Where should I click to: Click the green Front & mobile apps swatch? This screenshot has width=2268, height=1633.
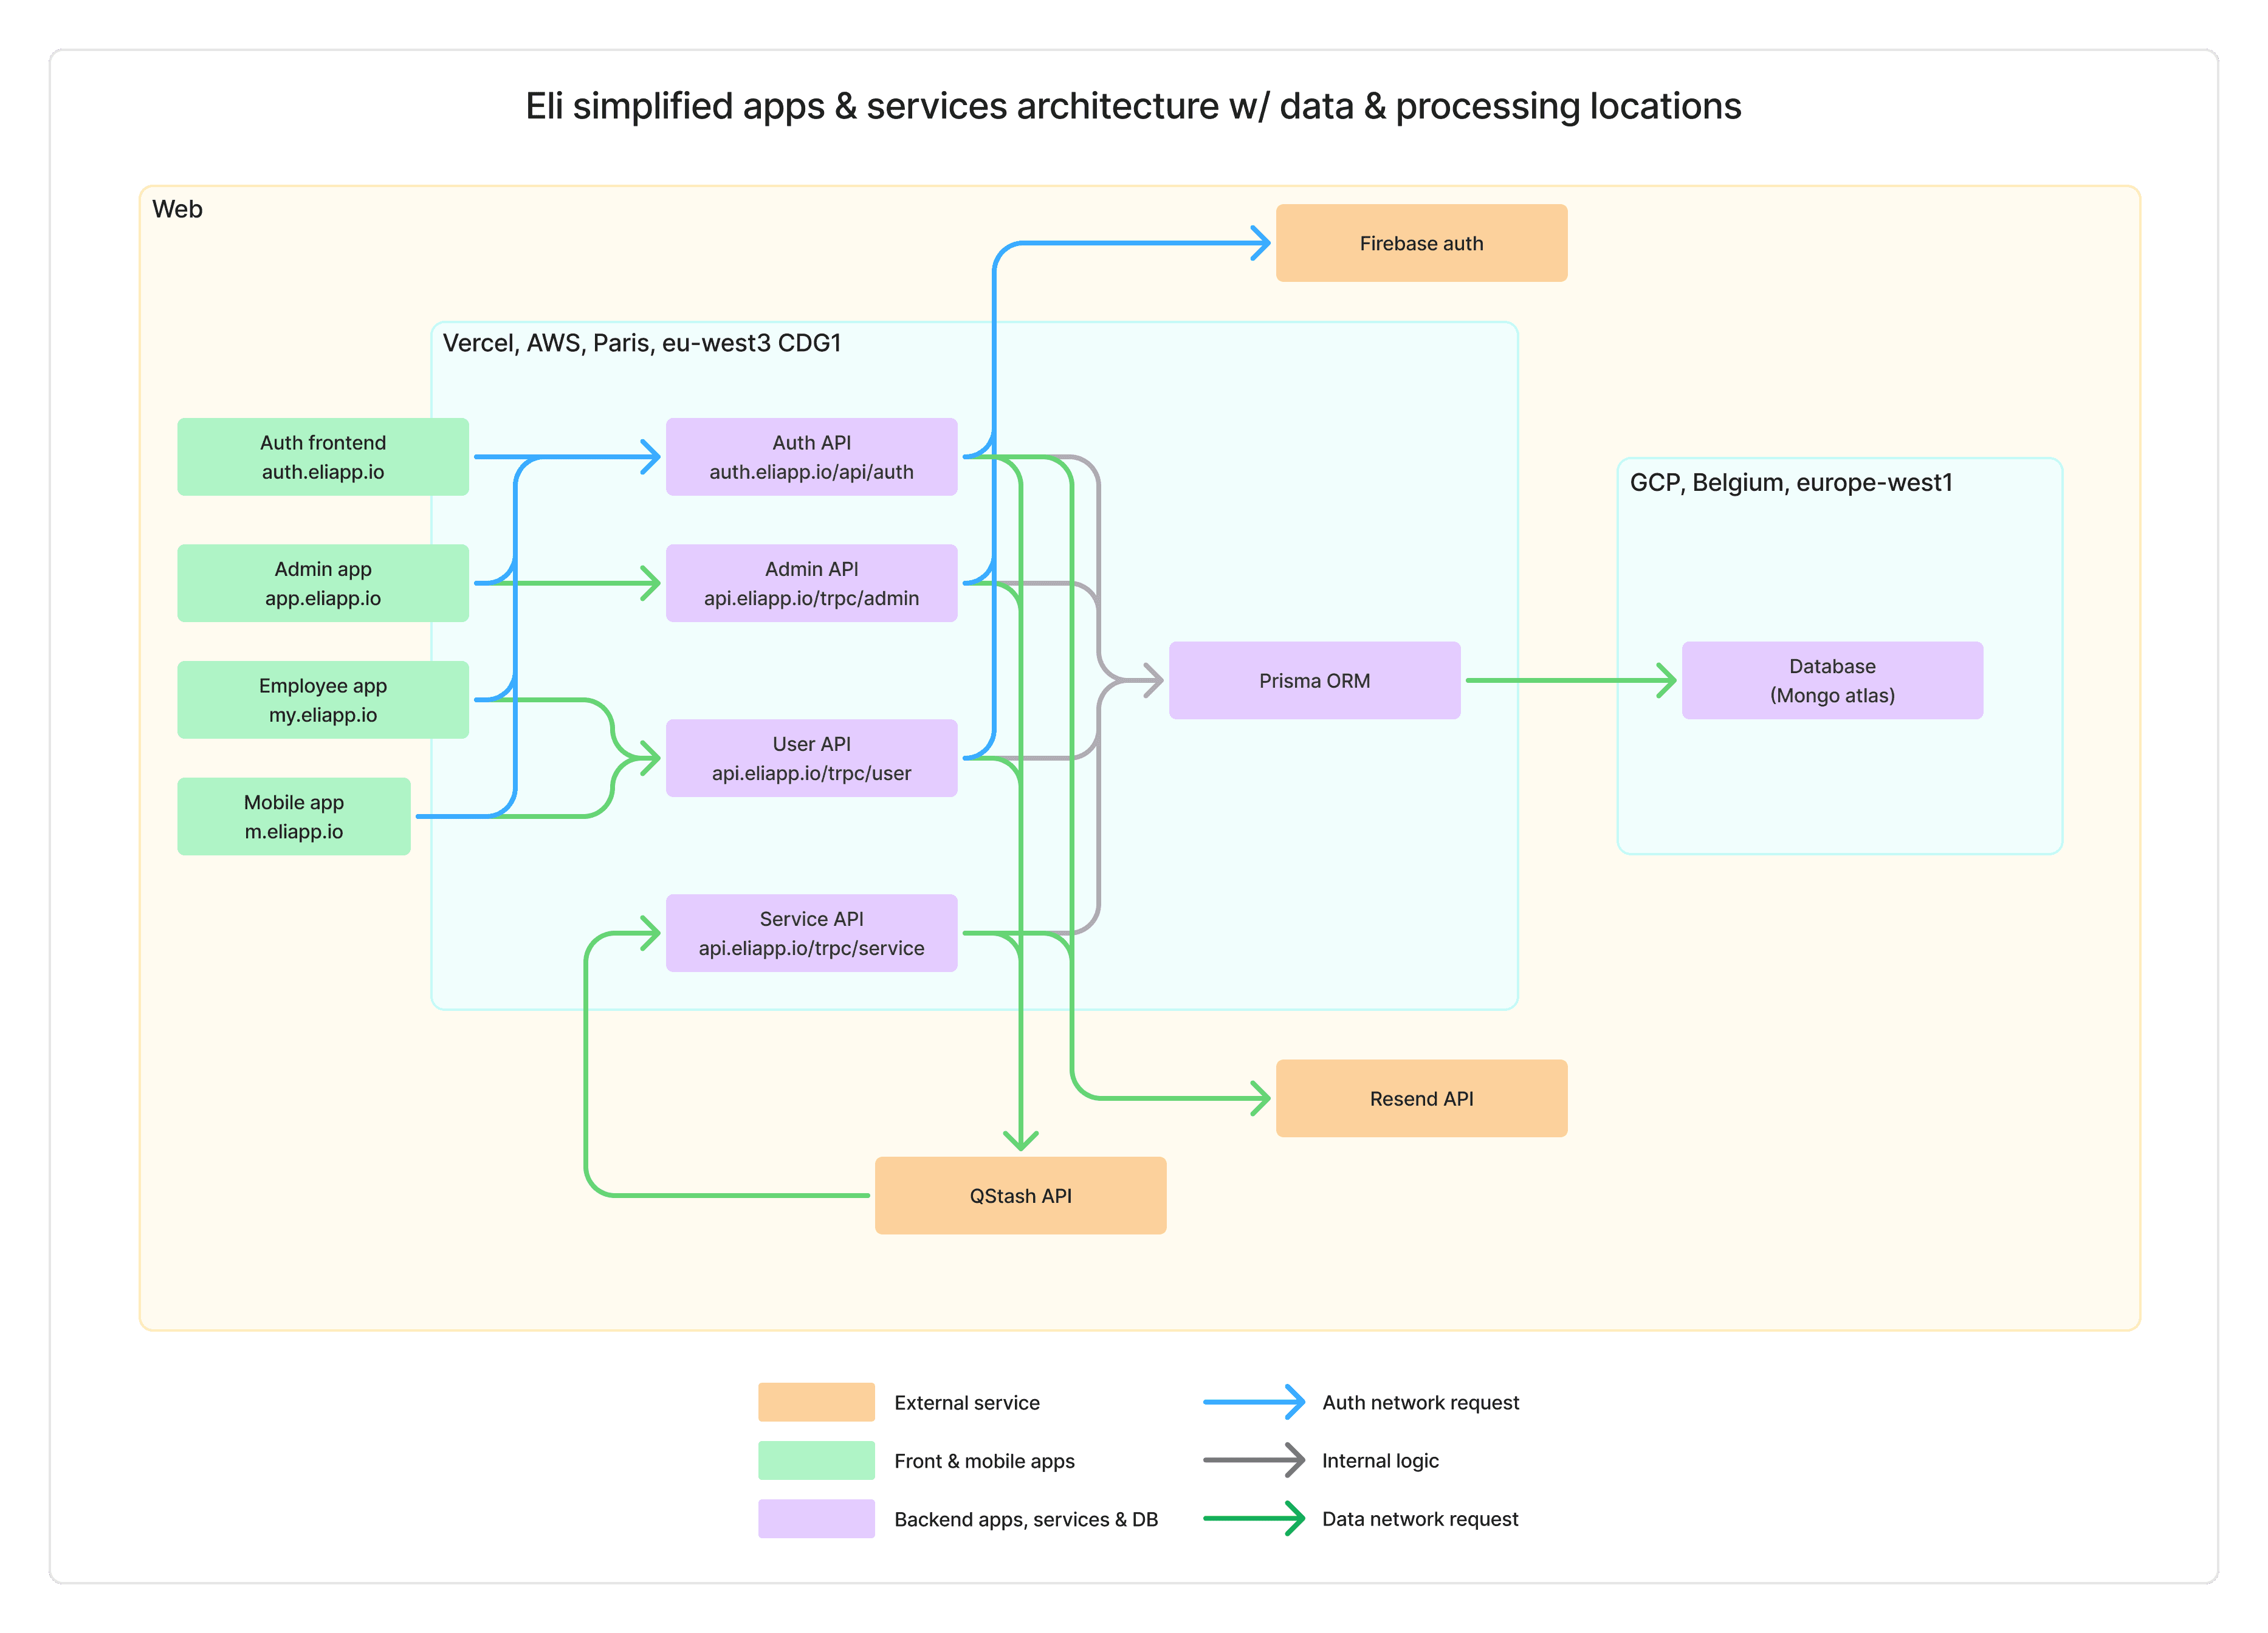[x=816, y=1460]
